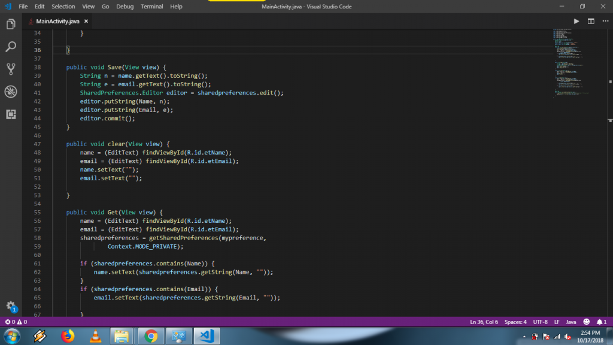
Task: Change indentation via Spaces: 4
Action: tap(515, 322)
